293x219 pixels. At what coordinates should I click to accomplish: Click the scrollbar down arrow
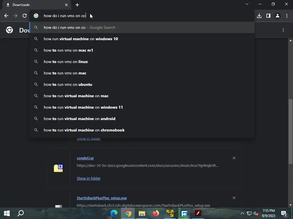pos(290,205)
